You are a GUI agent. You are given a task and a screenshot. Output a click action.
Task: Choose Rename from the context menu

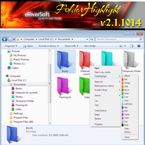(x=98, y=119)
